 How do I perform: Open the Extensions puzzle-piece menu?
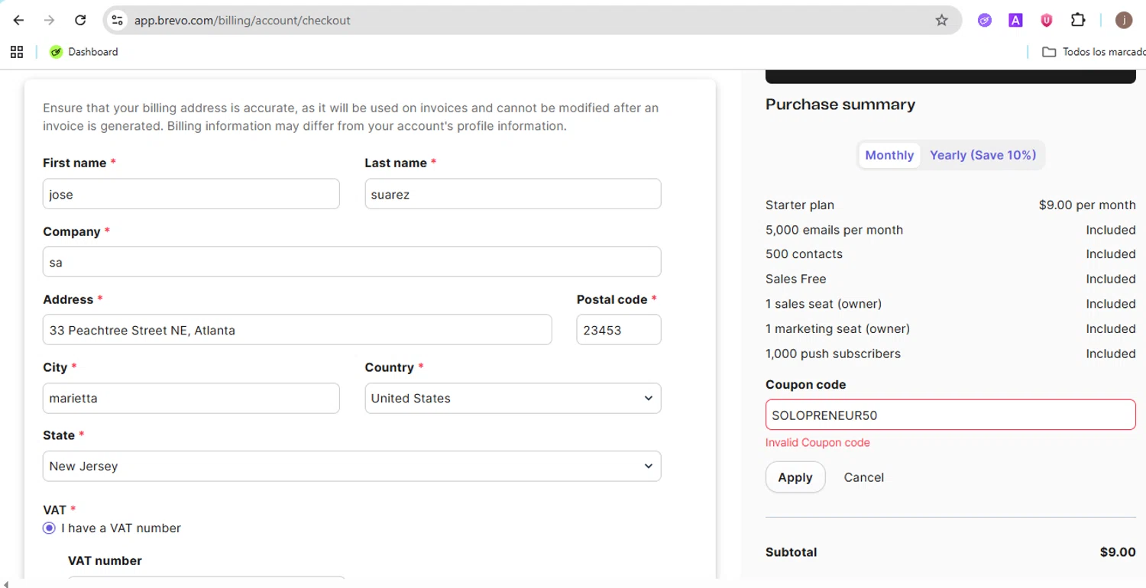[1078, 21]
